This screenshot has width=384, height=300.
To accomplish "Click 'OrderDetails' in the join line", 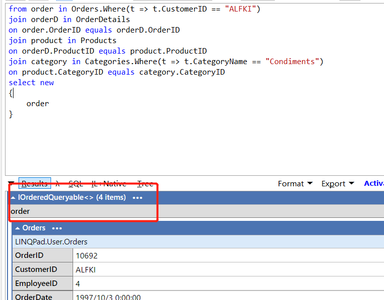I will (103, 20).
